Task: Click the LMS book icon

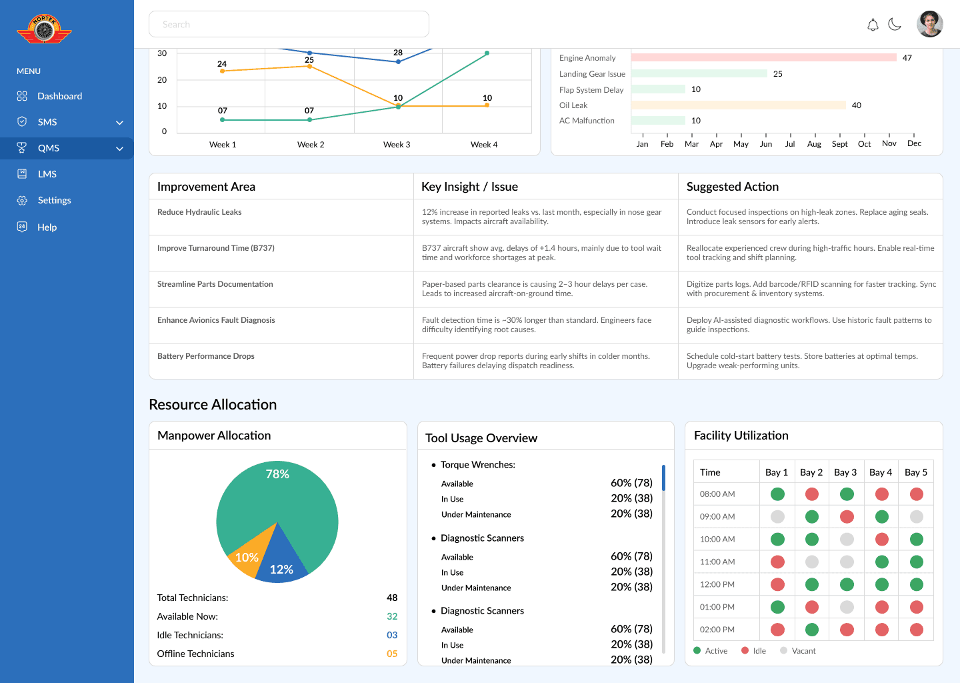Action: pyautogui.click(x=22, y=174)
